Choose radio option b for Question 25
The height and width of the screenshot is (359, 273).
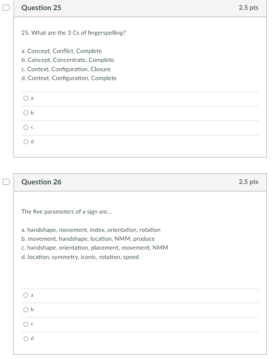(26, 113)
